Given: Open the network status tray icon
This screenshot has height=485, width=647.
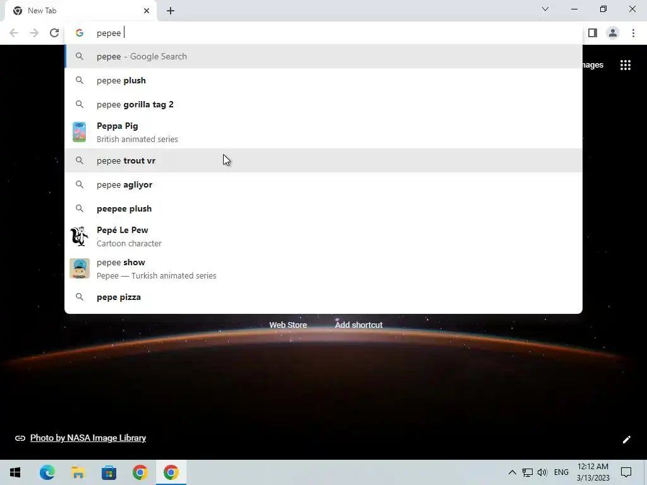Looking at the screenshot, I should click(528, 472).
